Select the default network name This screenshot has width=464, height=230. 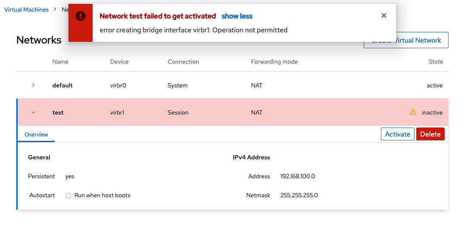[x=62, y=85]
